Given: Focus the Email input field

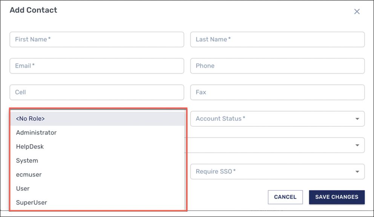Looking at the screenshot, I should coord(97,65).
